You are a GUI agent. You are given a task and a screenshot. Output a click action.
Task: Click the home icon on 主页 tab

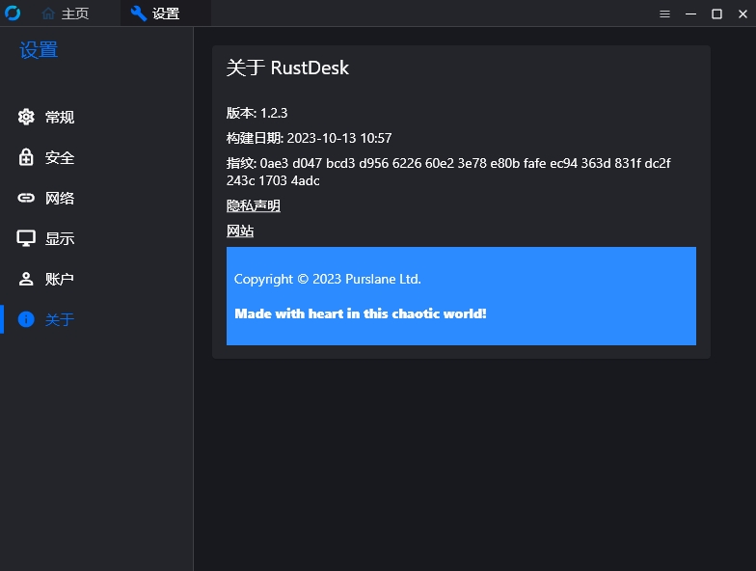coord(48,14)
